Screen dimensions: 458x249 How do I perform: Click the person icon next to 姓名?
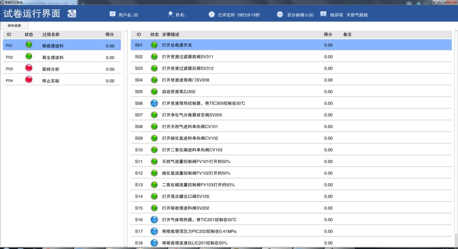point(170,14)
